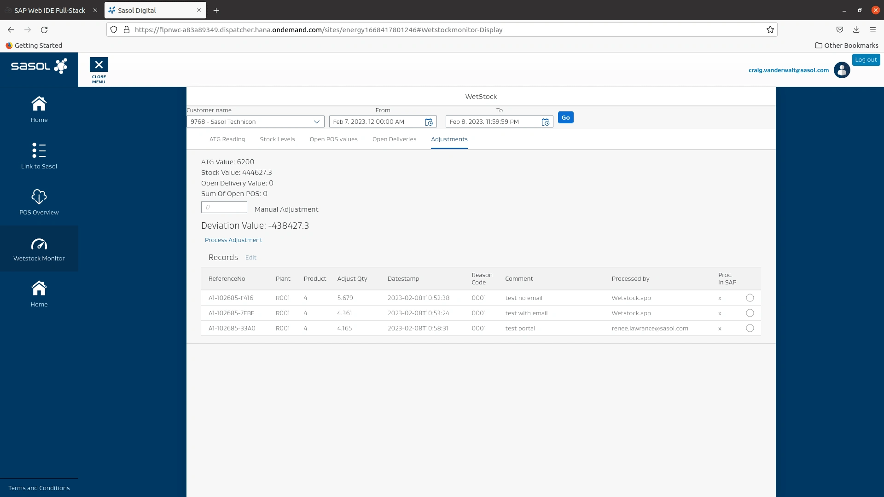Open the browser application menu

pos(872,30)
